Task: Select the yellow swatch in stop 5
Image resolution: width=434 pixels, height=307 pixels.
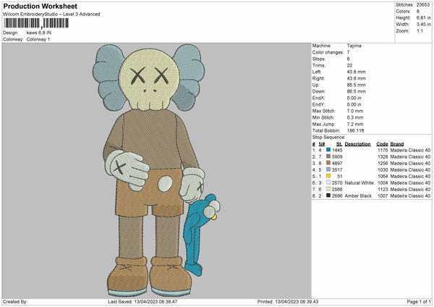Action: click(328, 176)
